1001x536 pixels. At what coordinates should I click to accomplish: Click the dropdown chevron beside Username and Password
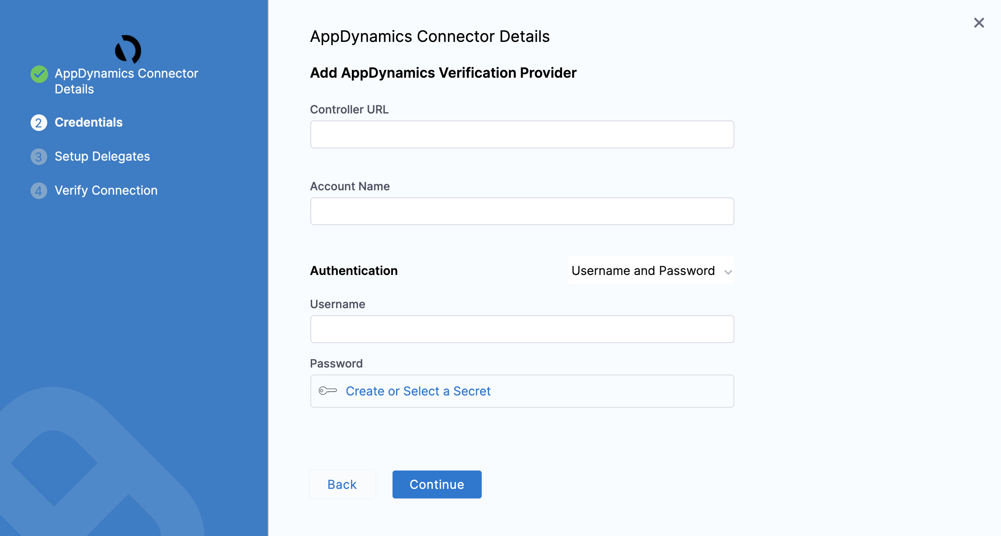728,272
